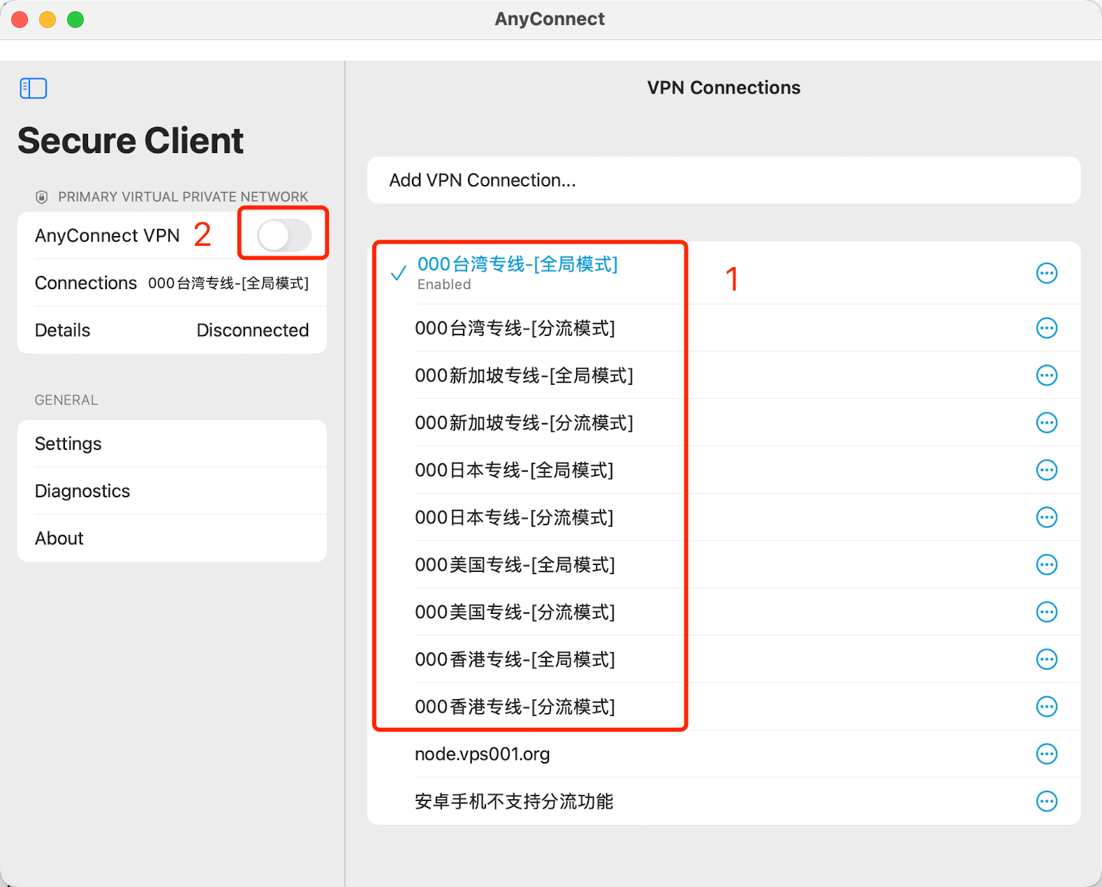1102x887 pixels.
Task: Open more options for 000台湾专线-[分流模式]
Action: pos(1046,328)
